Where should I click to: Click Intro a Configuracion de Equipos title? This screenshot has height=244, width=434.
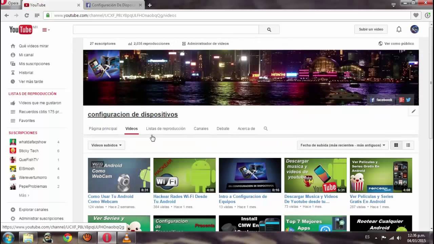tap(243, 199)
